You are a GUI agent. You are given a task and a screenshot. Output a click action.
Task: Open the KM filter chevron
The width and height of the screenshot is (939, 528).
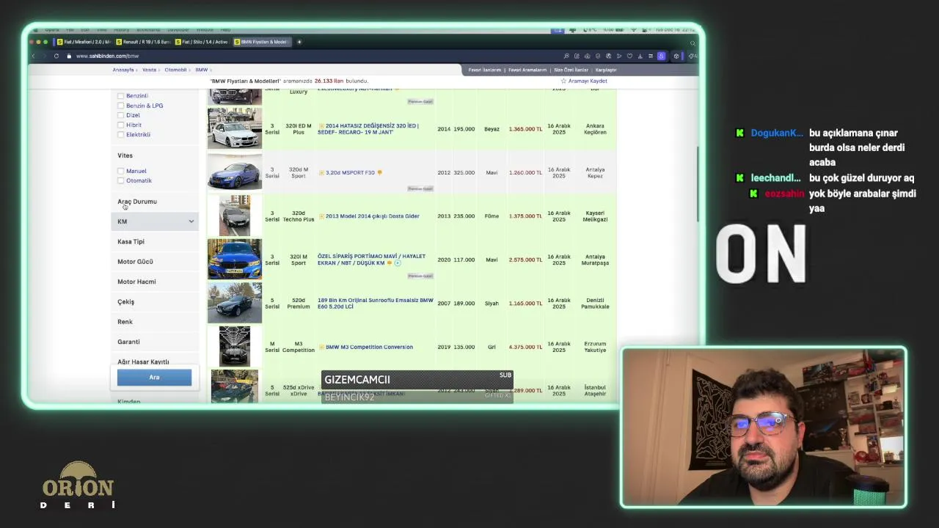pos(191,221)
